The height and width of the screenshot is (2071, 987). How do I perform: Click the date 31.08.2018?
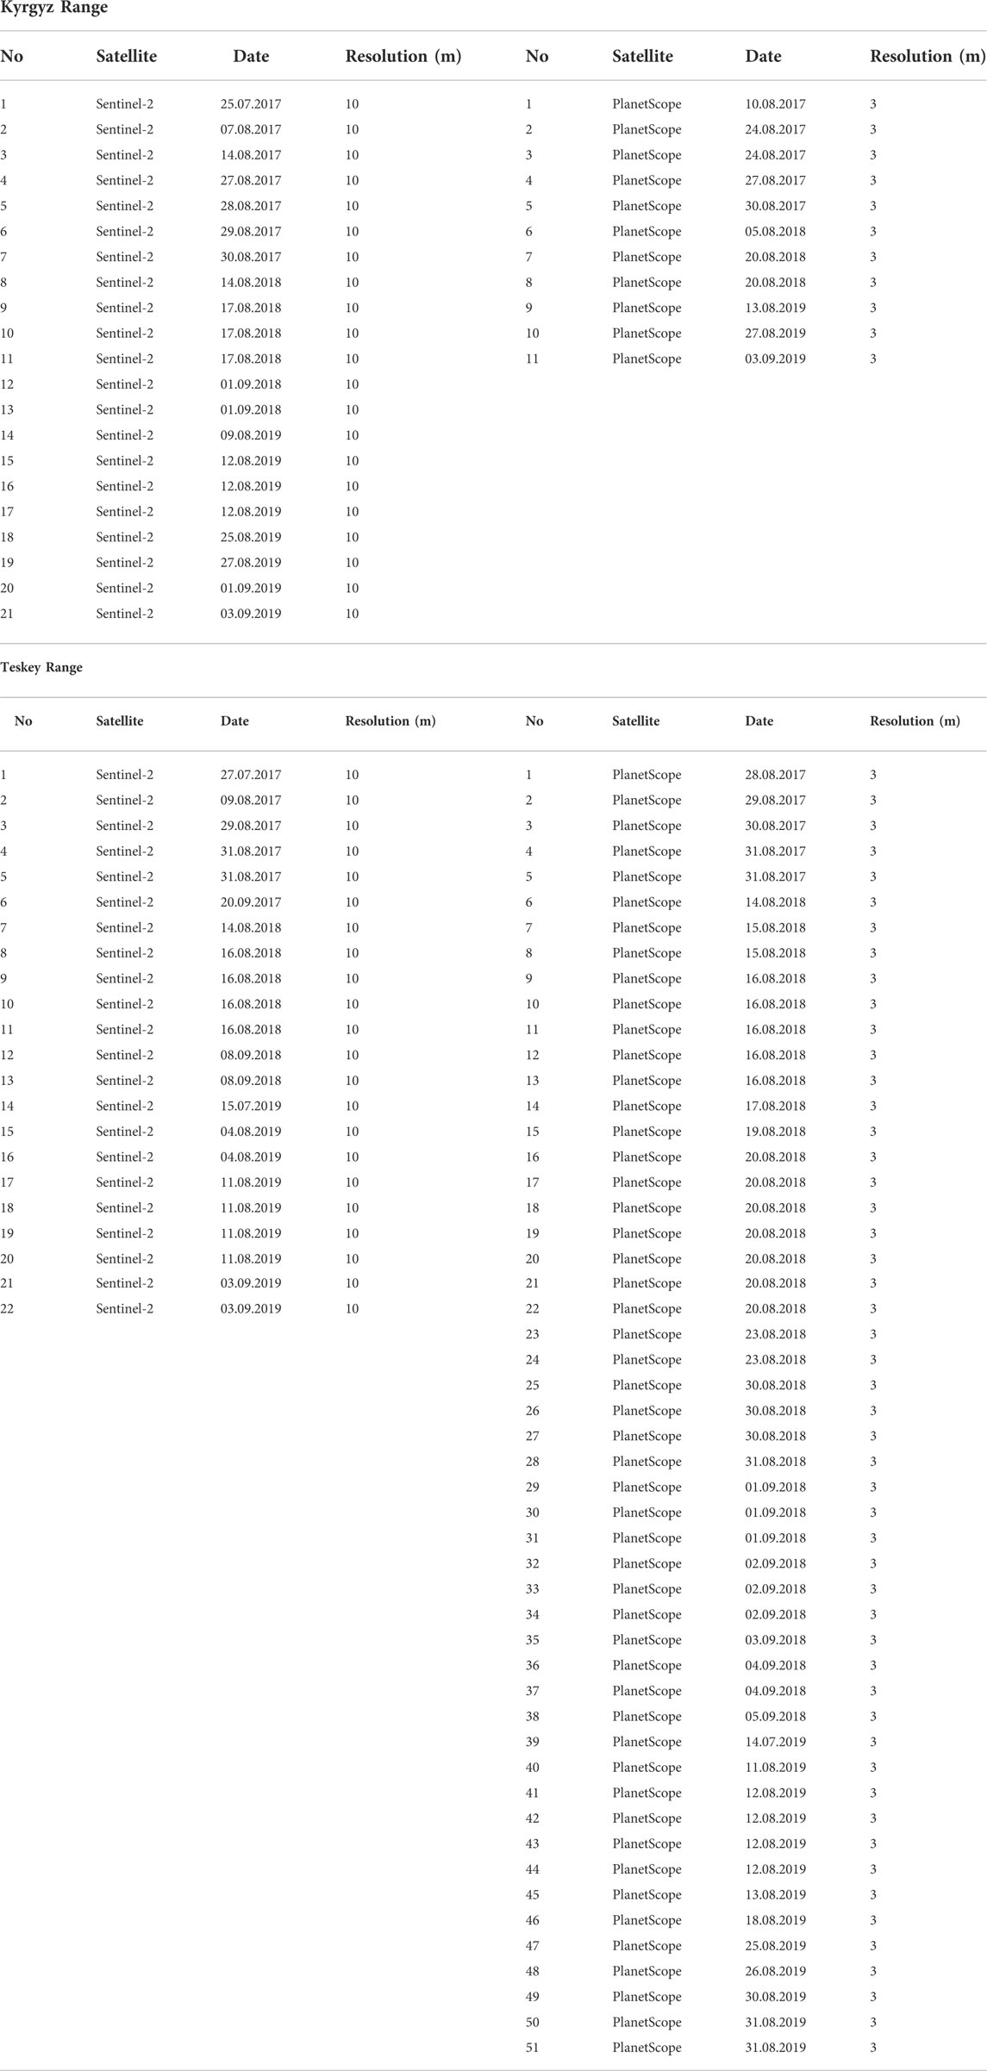[x=776, y=1462]
